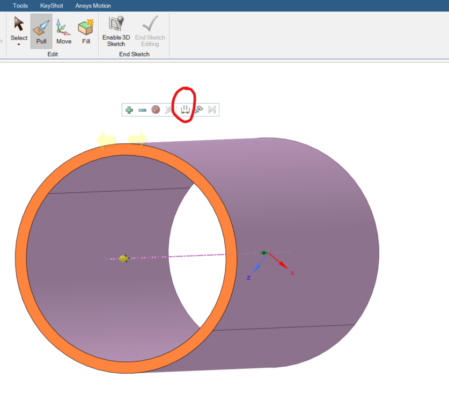Click the left yellow pull arrow
The image size is (449, 400).
coord(106,140)
